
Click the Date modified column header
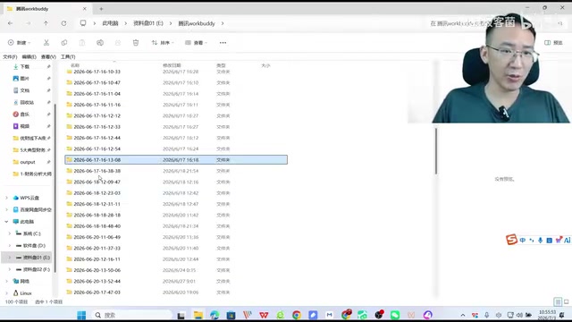click(172, 65)
